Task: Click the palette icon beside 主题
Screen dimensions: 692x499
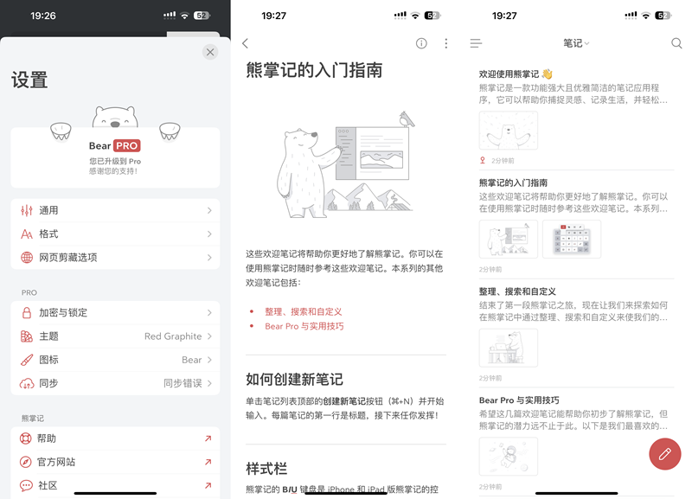Action: [x=27, y=336]
